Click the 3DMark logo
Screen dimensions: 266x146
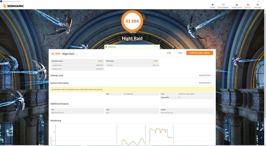[13, 6]
